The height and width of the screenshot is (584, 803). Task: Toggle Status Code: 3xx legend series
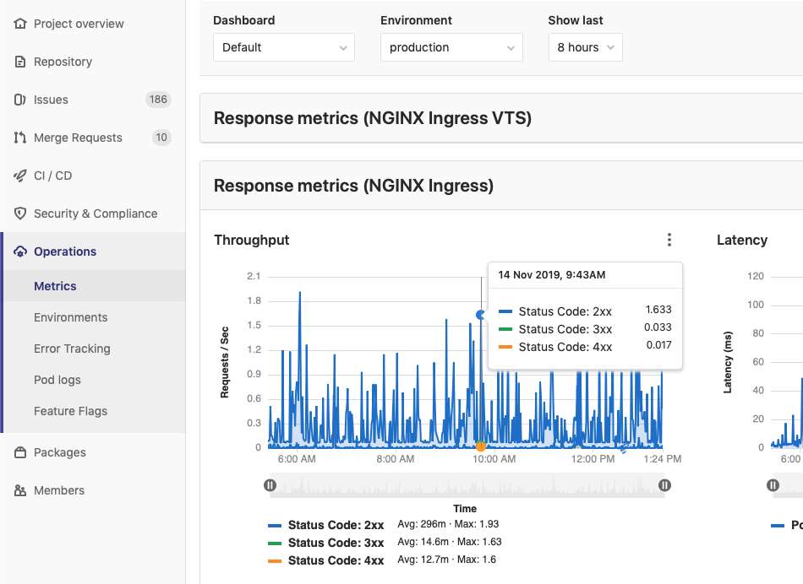tap(336, 543)
